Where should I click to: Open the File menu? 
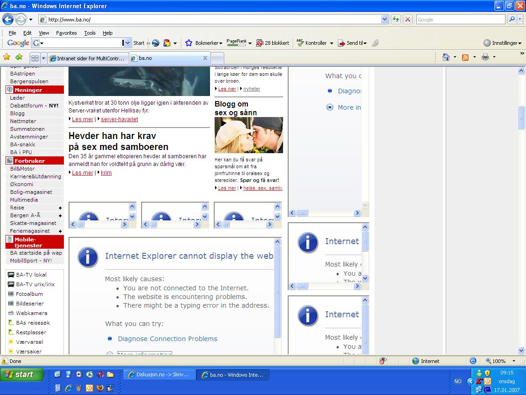click(12, 33)
